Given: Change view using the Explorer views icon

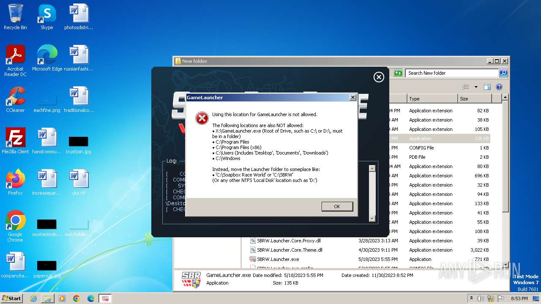Looking at the screenshot, I should click(466, 87).
